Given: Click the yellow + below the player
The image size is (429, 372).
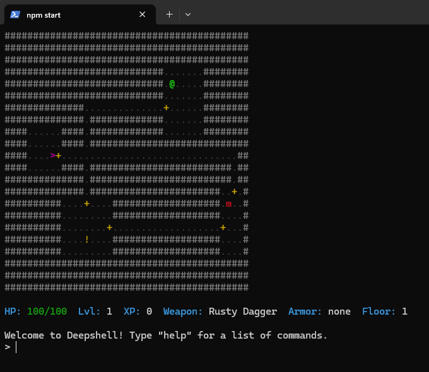Looking at the screenshot, I should coord(166,108).
